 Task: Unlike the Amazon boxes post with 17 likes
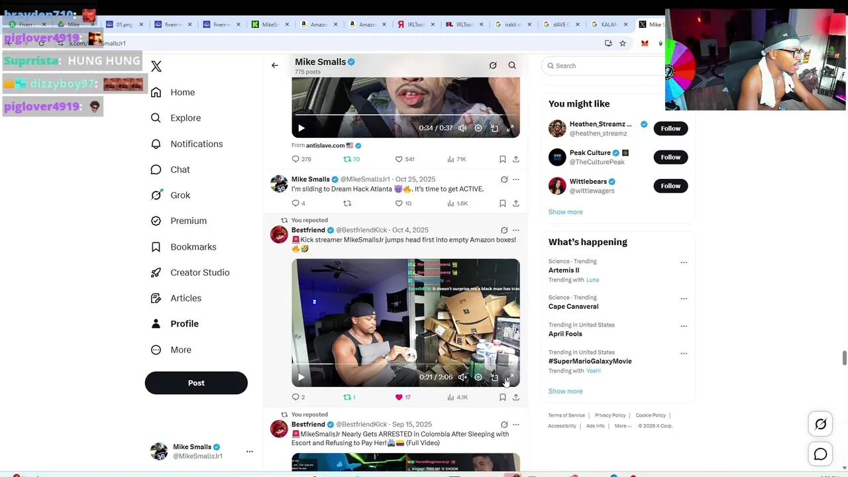pos(403,397)
